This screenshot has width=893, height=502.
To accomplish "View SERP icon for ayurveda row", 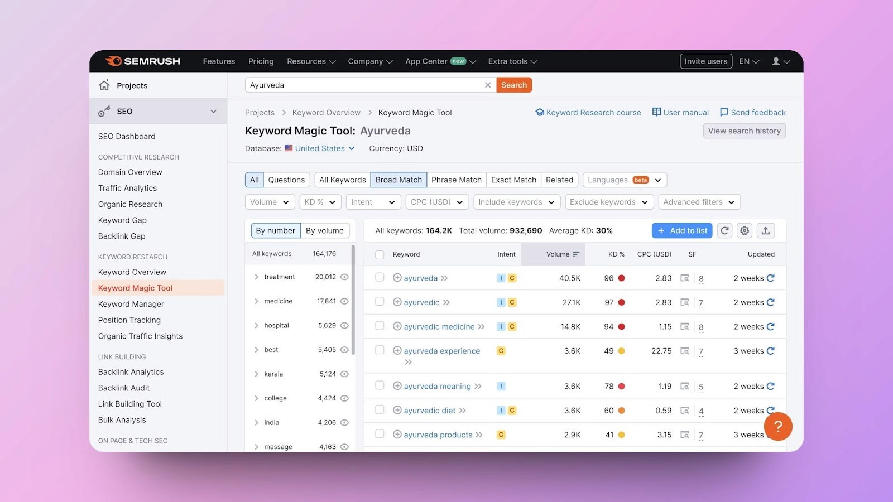I will pyautogui.click(x=684, y=278).
